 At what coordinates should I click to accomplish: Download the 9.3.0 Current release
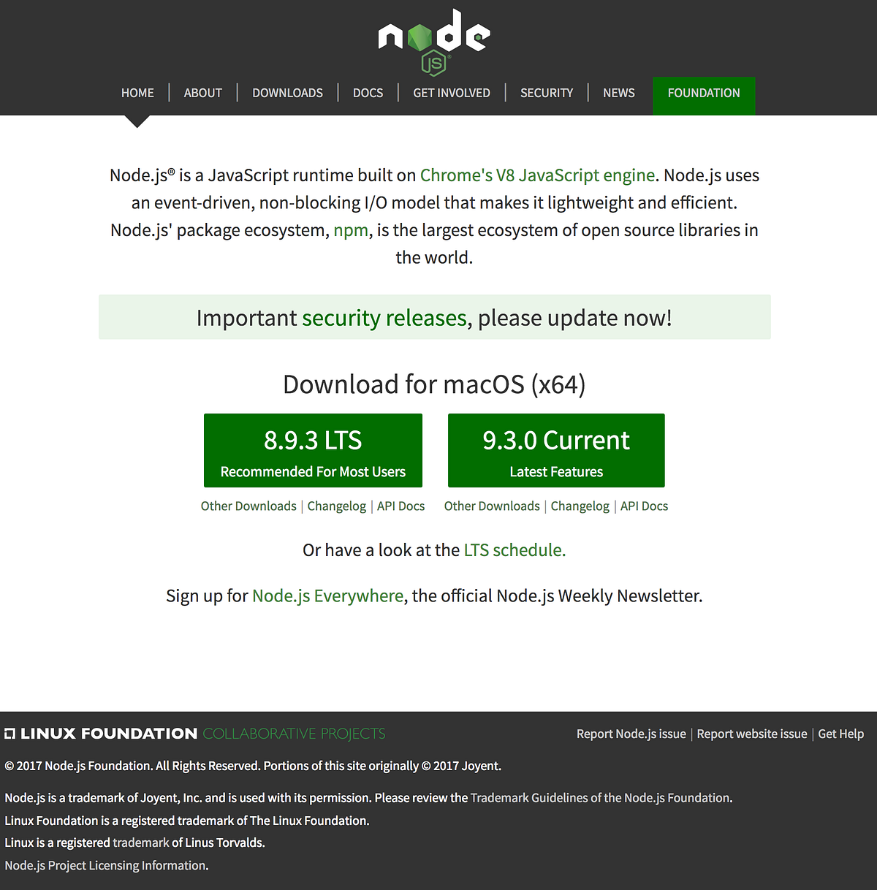click(555, 450)
